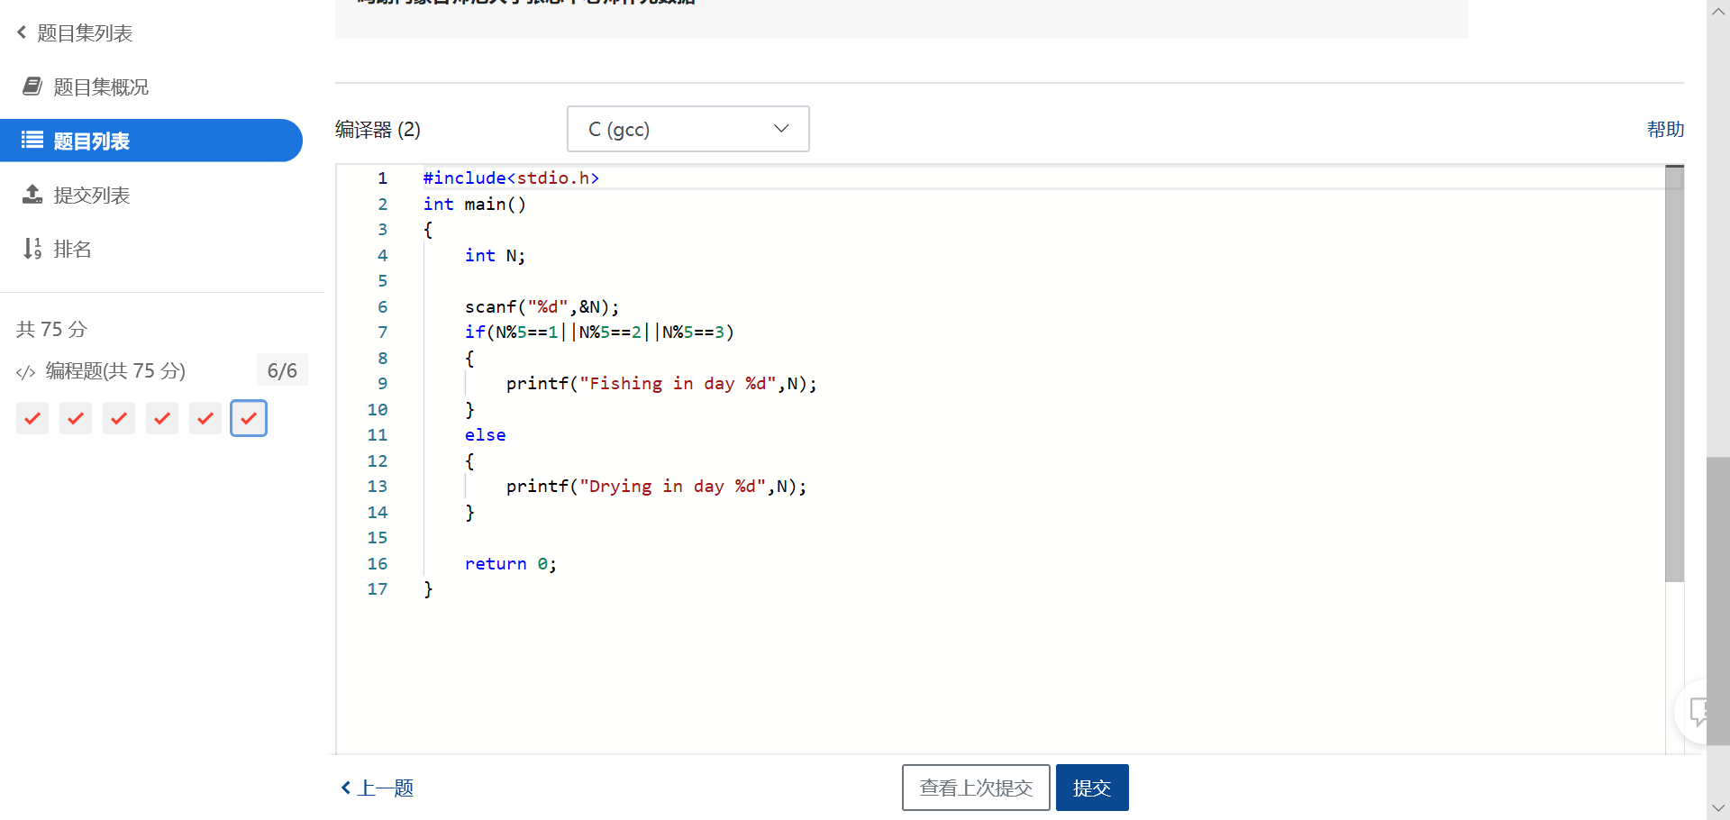This screenshot has width=1730, height=820.
Task: Go back to the 题目集列表 page
Action: click(85, 33)
